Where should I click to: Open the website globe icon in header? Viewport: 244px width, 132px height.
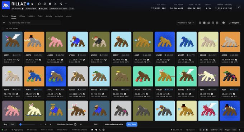(50, 4)
